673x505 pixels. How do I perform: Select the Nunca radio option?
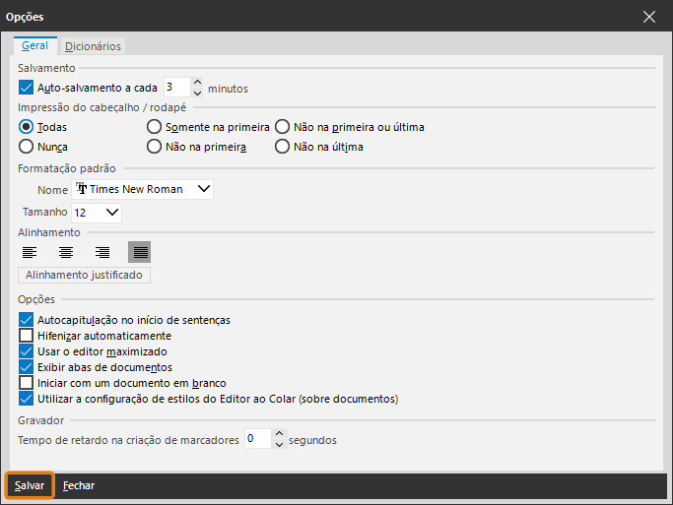27,147
